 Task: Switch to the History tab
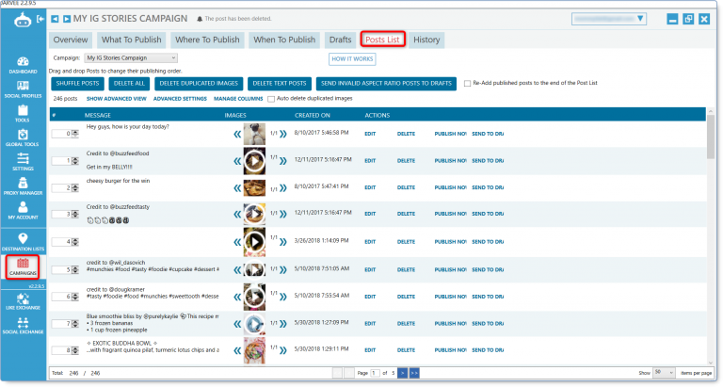point(426,40)
